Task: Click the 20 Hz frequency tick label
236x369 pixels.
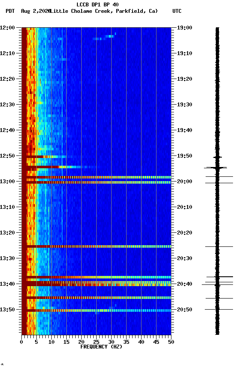Action: 81,342
